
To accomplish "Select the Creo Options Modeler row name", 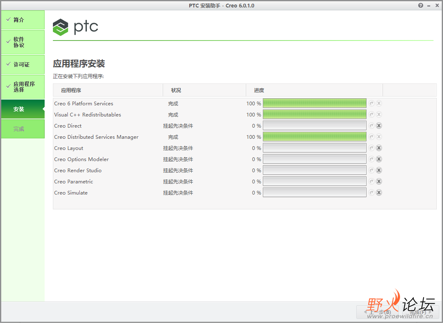I will (x=81, y=159).
